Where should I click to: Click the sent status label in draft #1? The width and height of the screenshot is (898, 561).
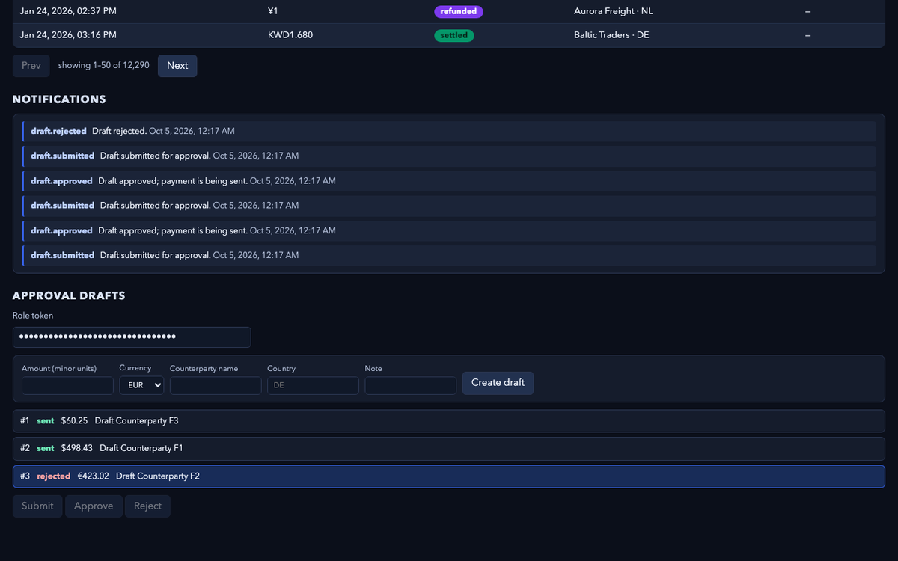point(46,421)
